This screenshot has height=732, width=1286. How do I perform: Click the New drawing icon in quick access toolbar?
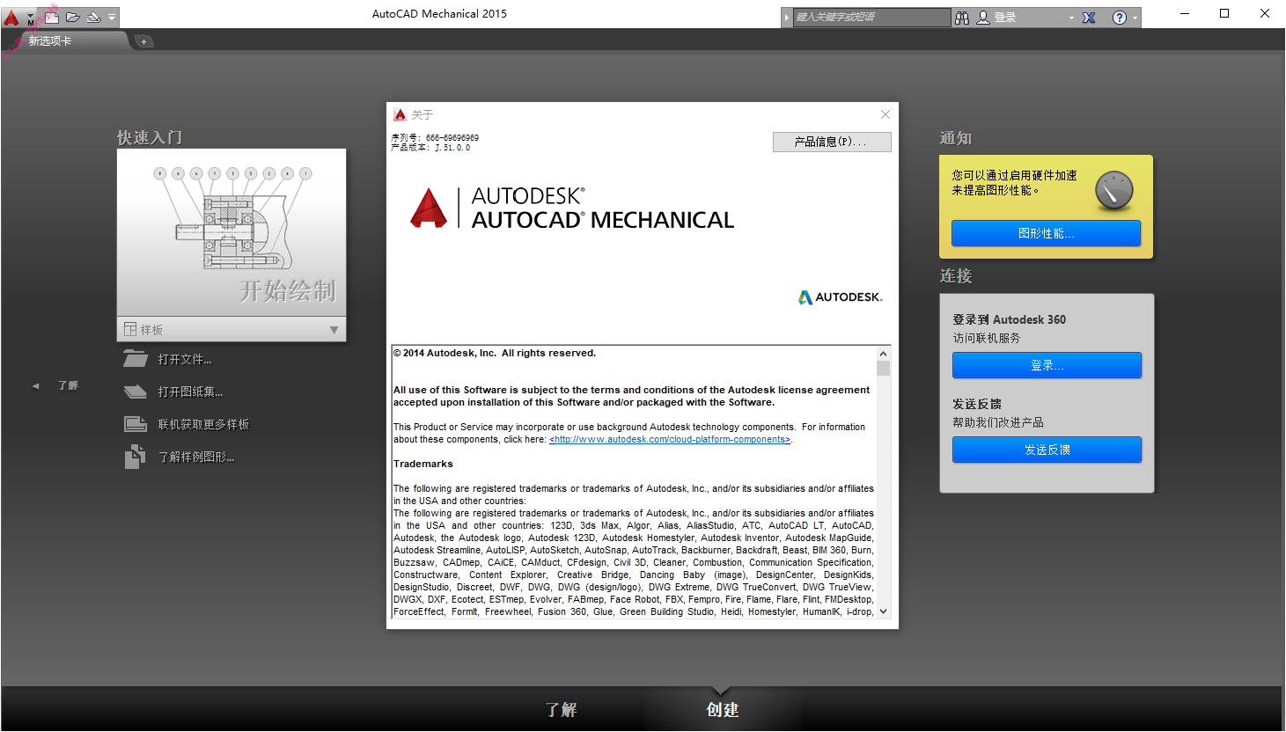tap(53, 17)
